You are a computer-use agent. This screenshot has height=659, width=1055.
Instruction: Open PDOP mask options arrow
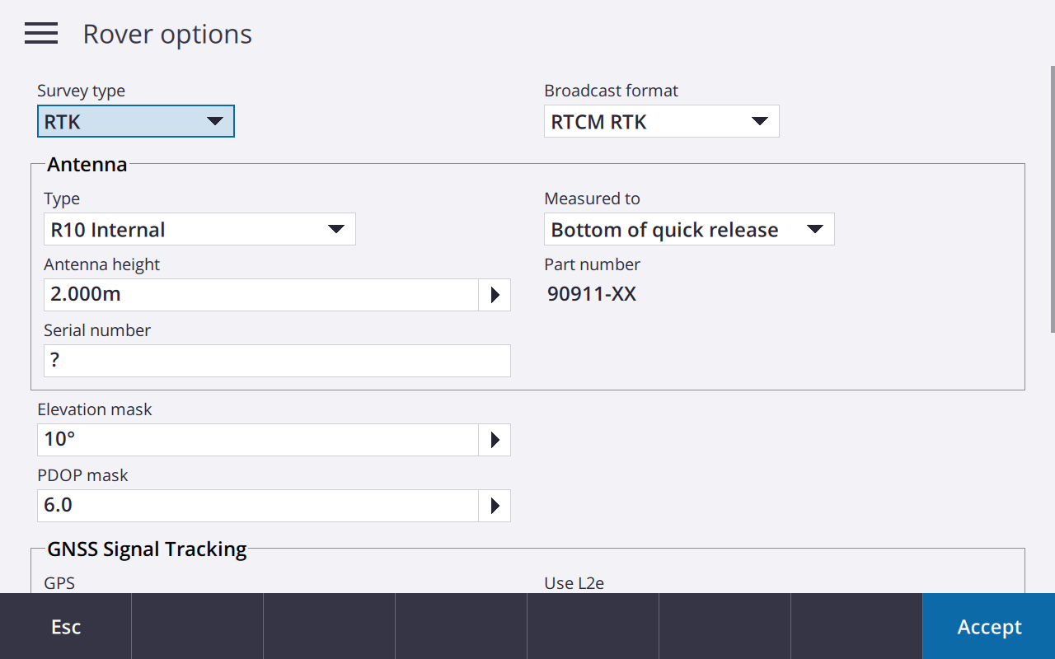(x=495, y=506)
